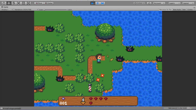The width and height of the screenshot is (196, 110).
Task: Toggle Gizmos in Game view
Action: [x=190, y=9]
